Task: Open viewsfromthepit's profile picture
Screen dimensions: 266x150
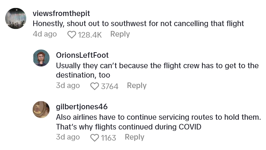Action: point(16,18)
